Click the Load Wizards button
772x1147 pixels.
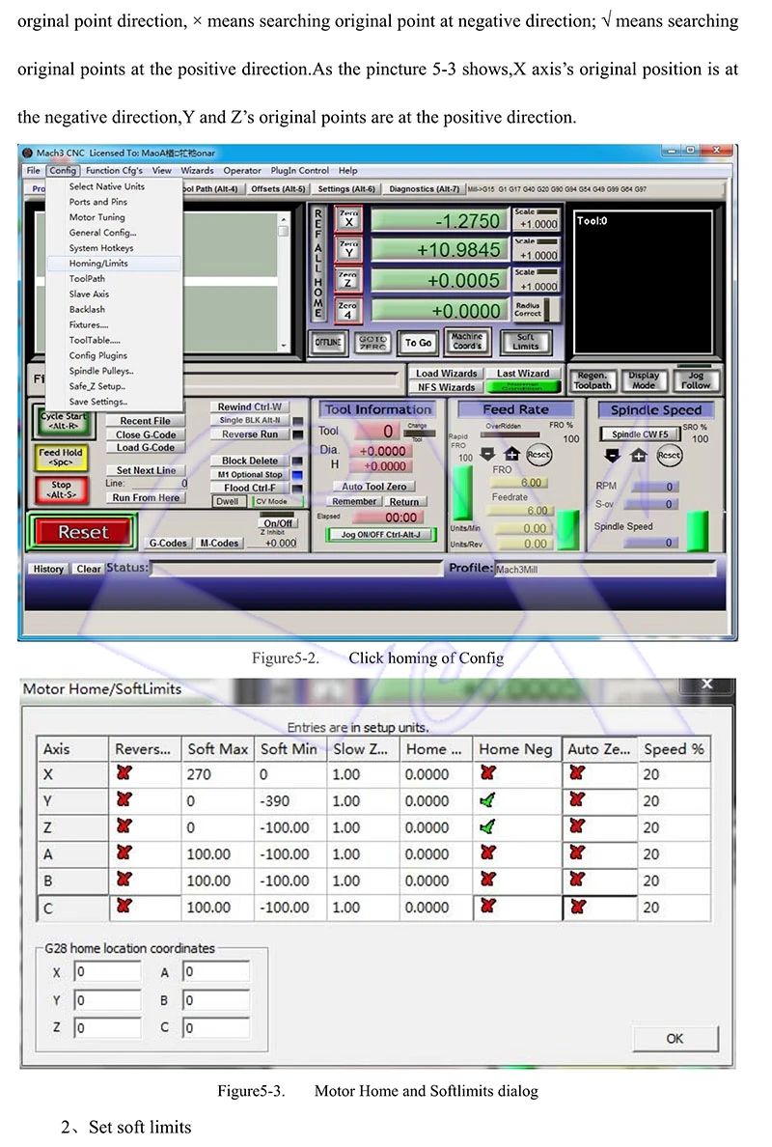(x=446, y=373)
